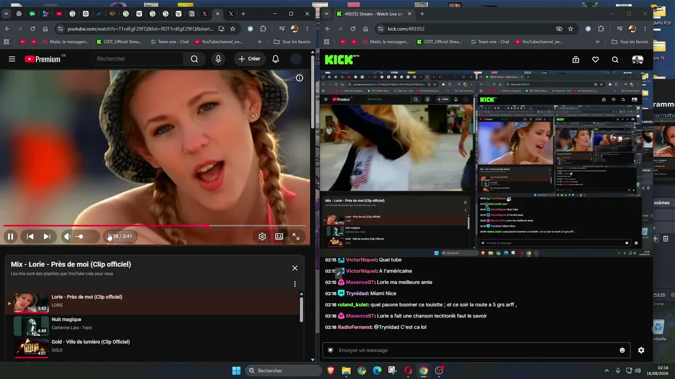The height and width of the screenshot is (379, 675).
Task: Reload the YouTube page
Action: tap(33, 29)
